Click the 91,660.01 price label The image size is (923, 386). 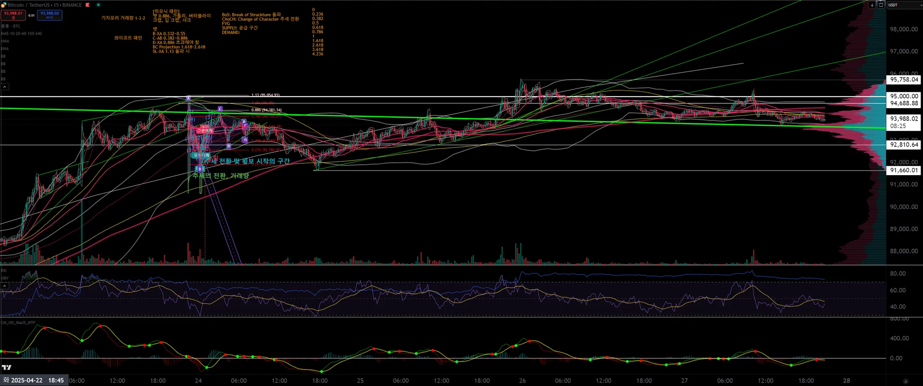904,170
